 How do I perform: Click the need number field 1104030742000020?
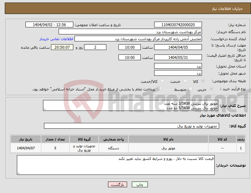point(178,25)
